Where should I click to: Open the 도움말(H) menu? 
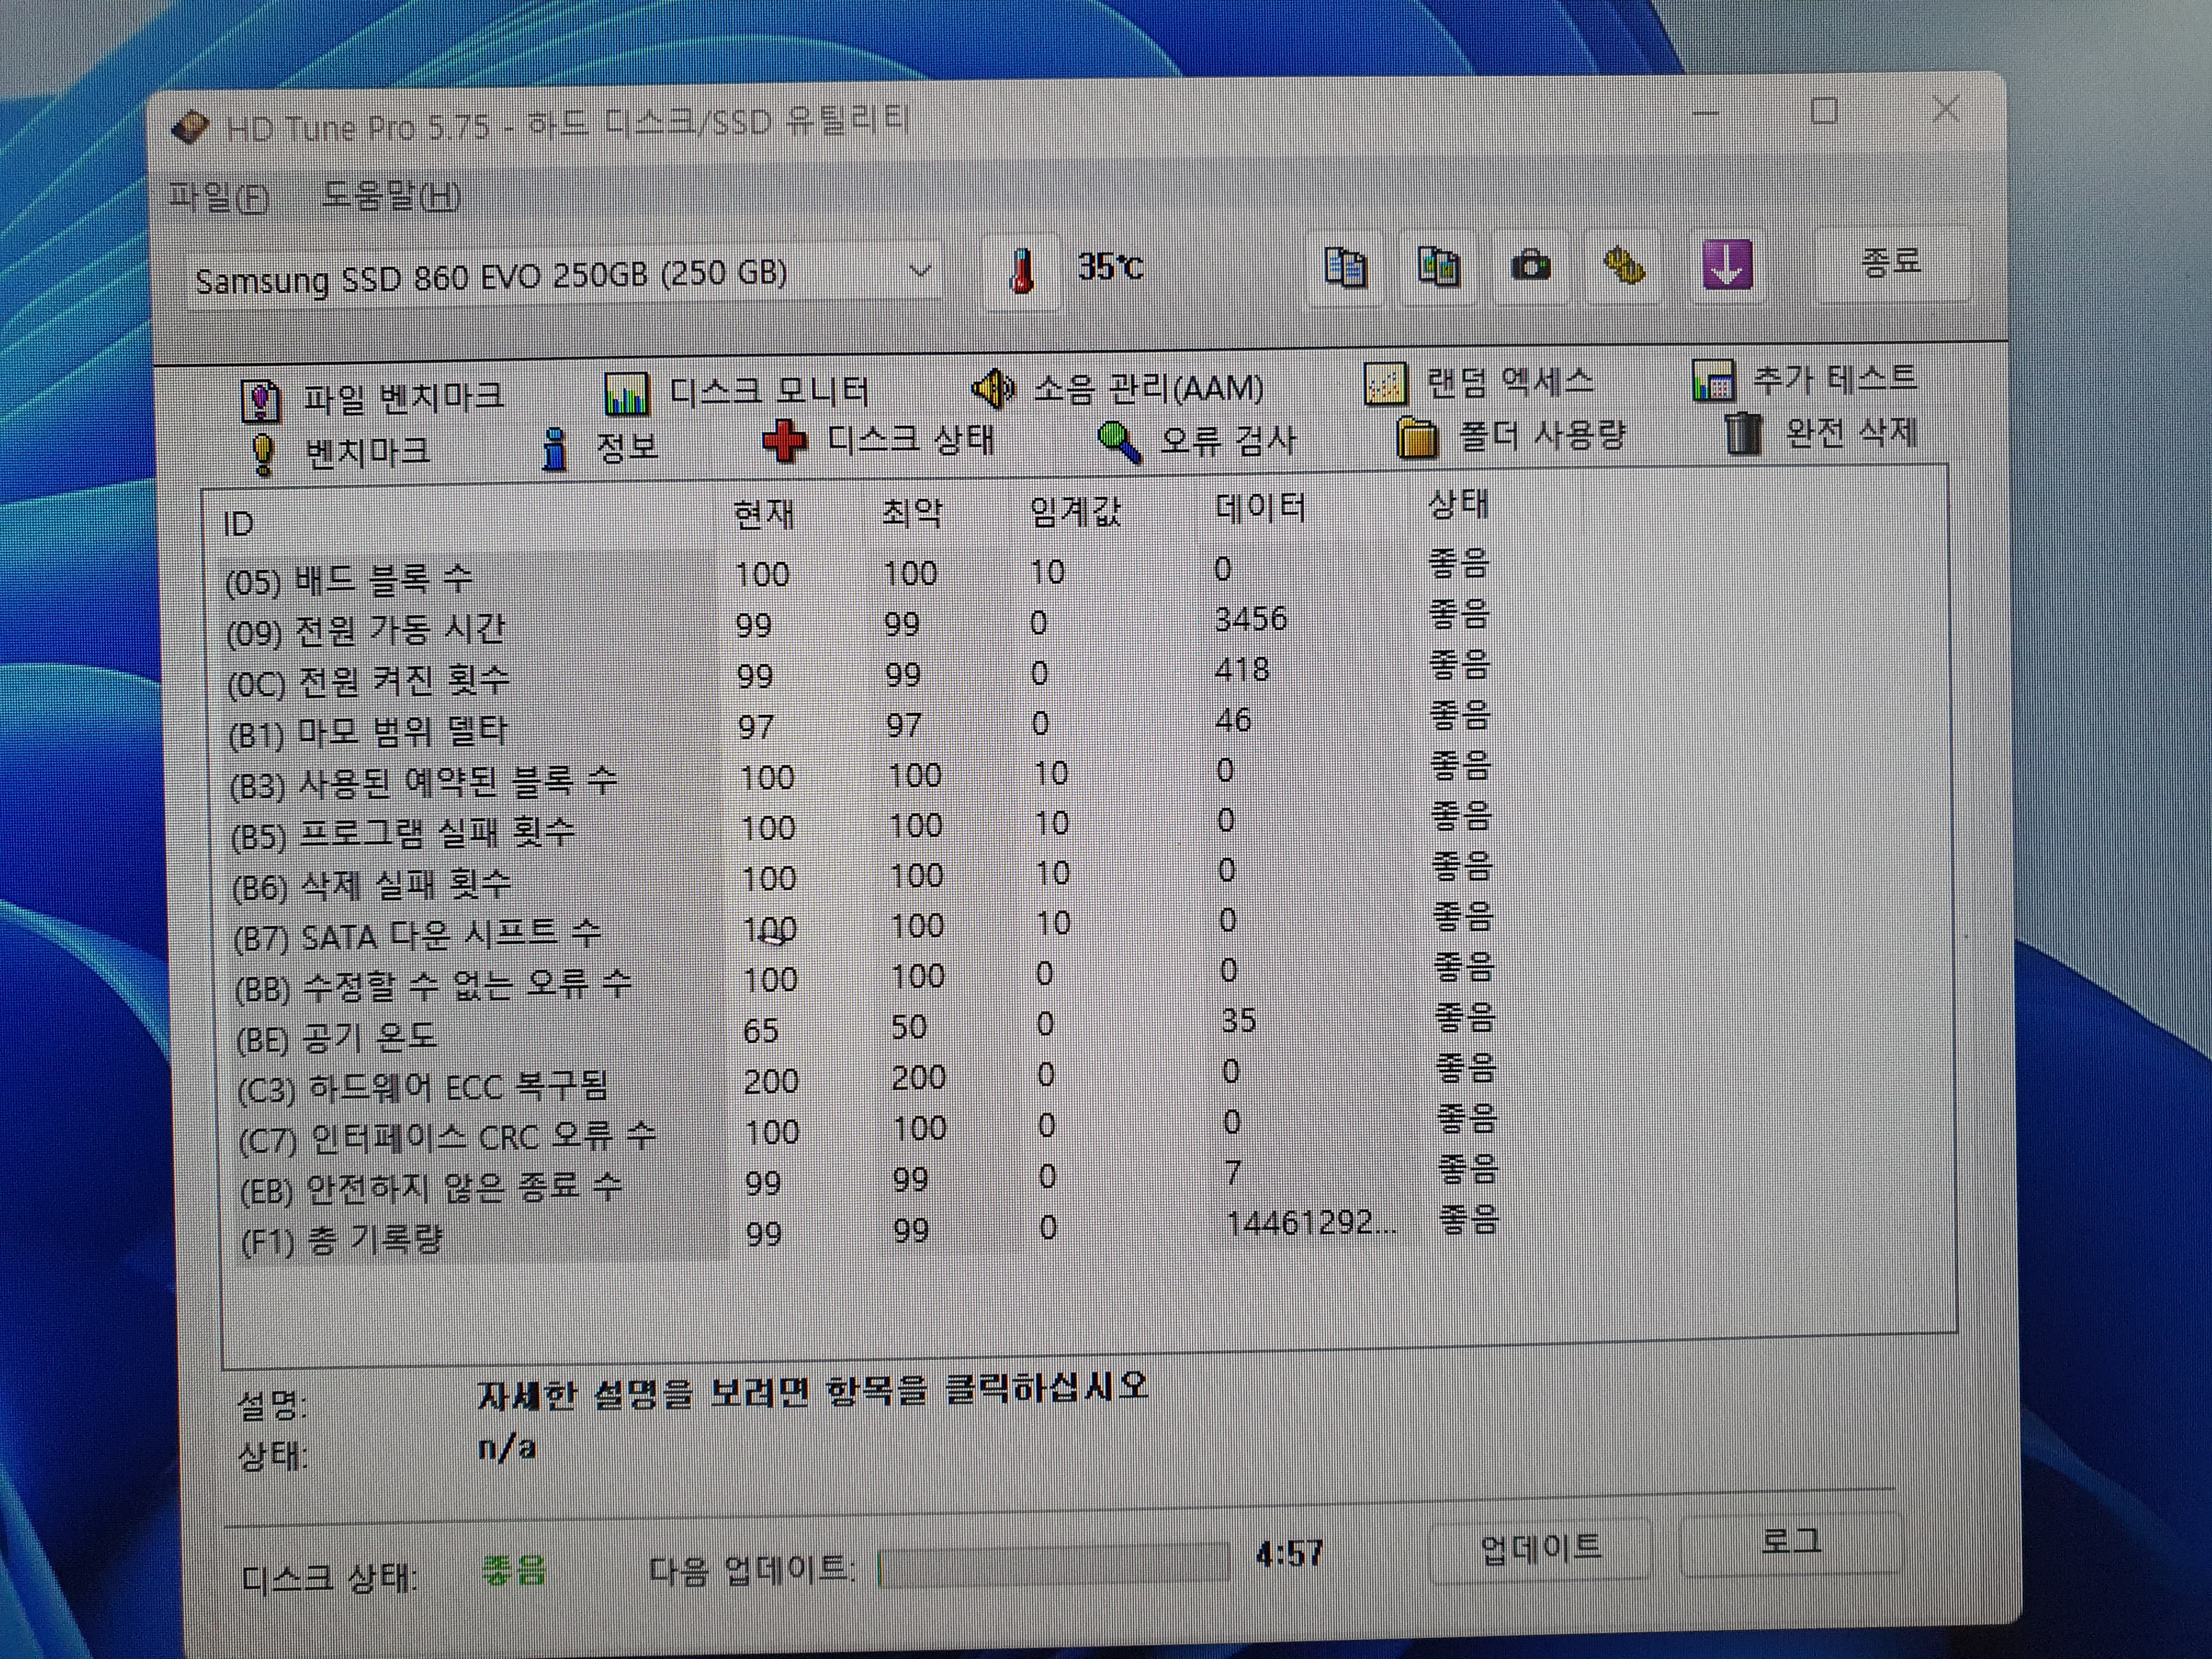click(x=390, y=195)
